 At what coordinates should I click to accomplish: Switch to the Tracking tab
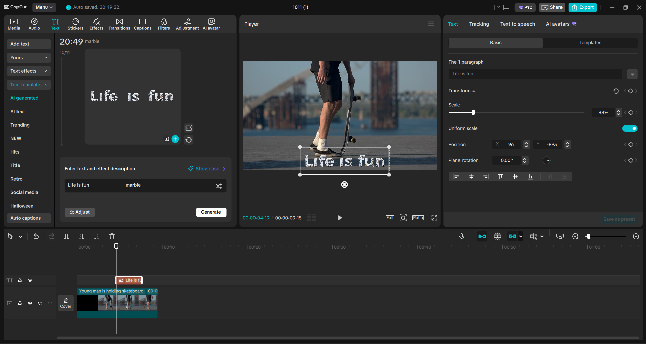pyautogui.click(x=479, y=24)
